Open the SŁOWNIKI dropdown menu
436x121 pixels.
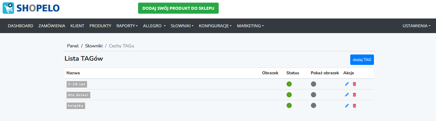[182, 26]
